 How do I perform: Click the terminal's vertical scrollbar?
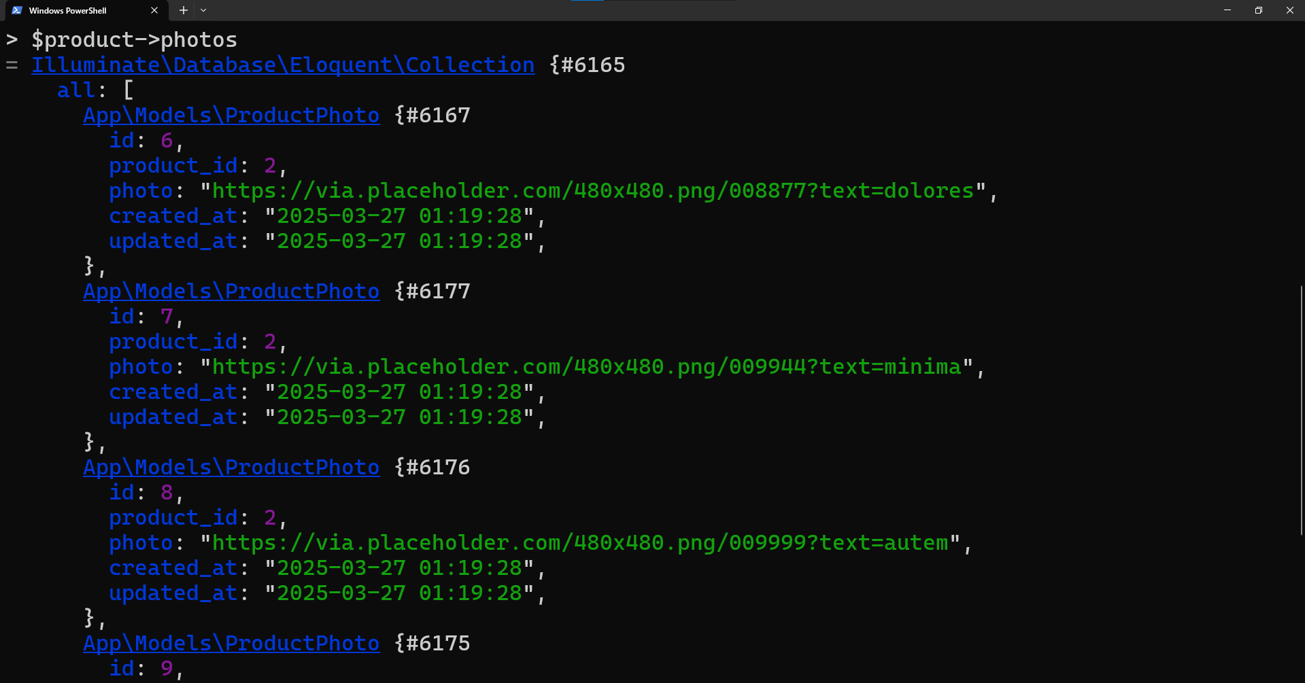pyautogui.click(x=1301, y=408)
